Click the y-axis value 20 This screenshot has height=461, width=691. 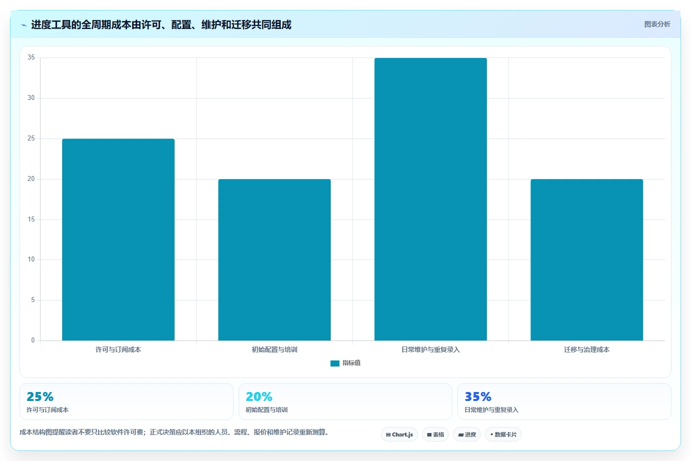coord(31,179)
